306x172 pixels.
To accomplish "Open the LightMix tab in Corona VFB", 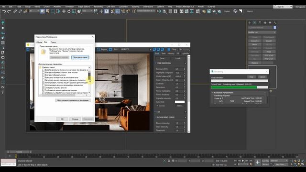I will point(185,54).
